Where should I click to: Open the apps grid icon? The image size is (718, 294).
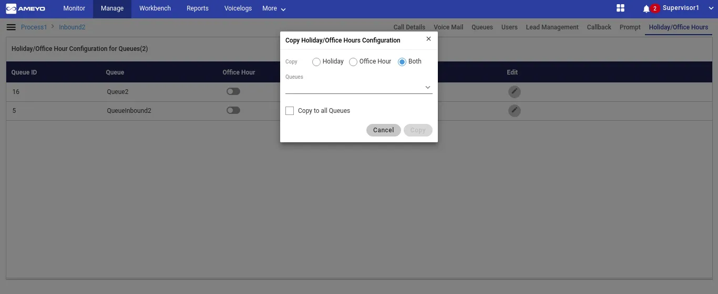(620, 8)
